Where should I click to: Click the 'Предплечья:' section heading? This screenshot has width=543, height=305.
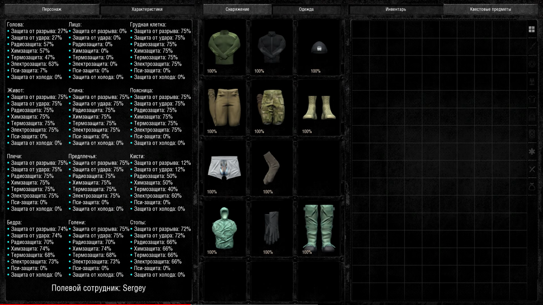coord(83,156)
